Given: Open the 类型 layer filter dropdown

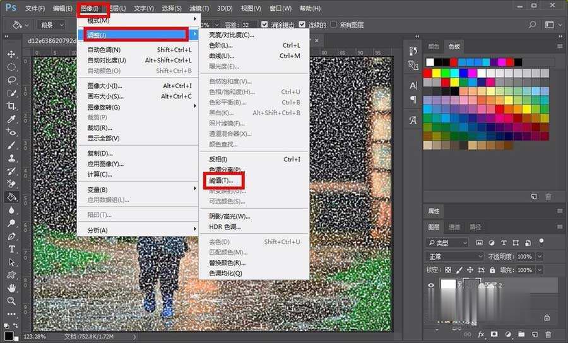Looking at the screenshot, I should tap(447, 243).
